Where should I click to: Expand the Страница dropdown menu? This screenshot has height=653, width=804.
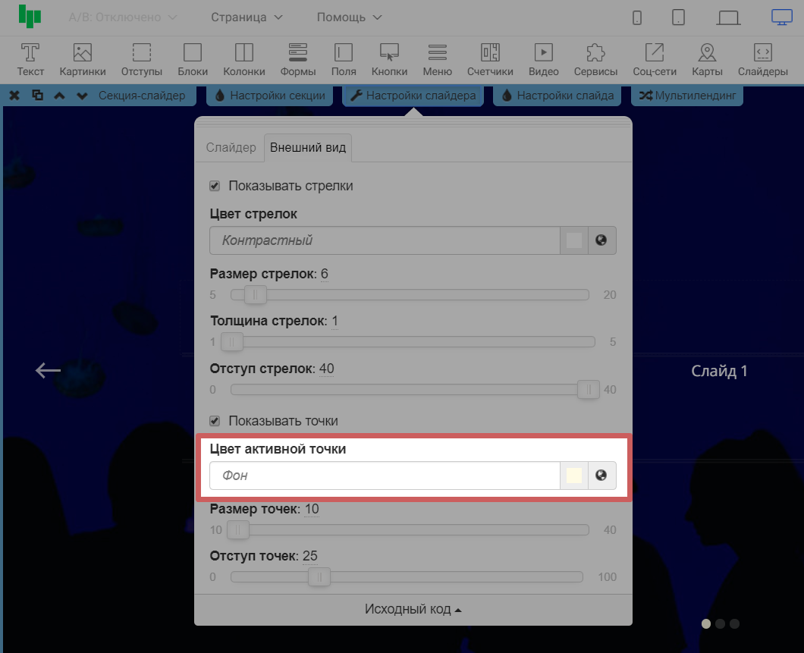click(x=247, y=17)
